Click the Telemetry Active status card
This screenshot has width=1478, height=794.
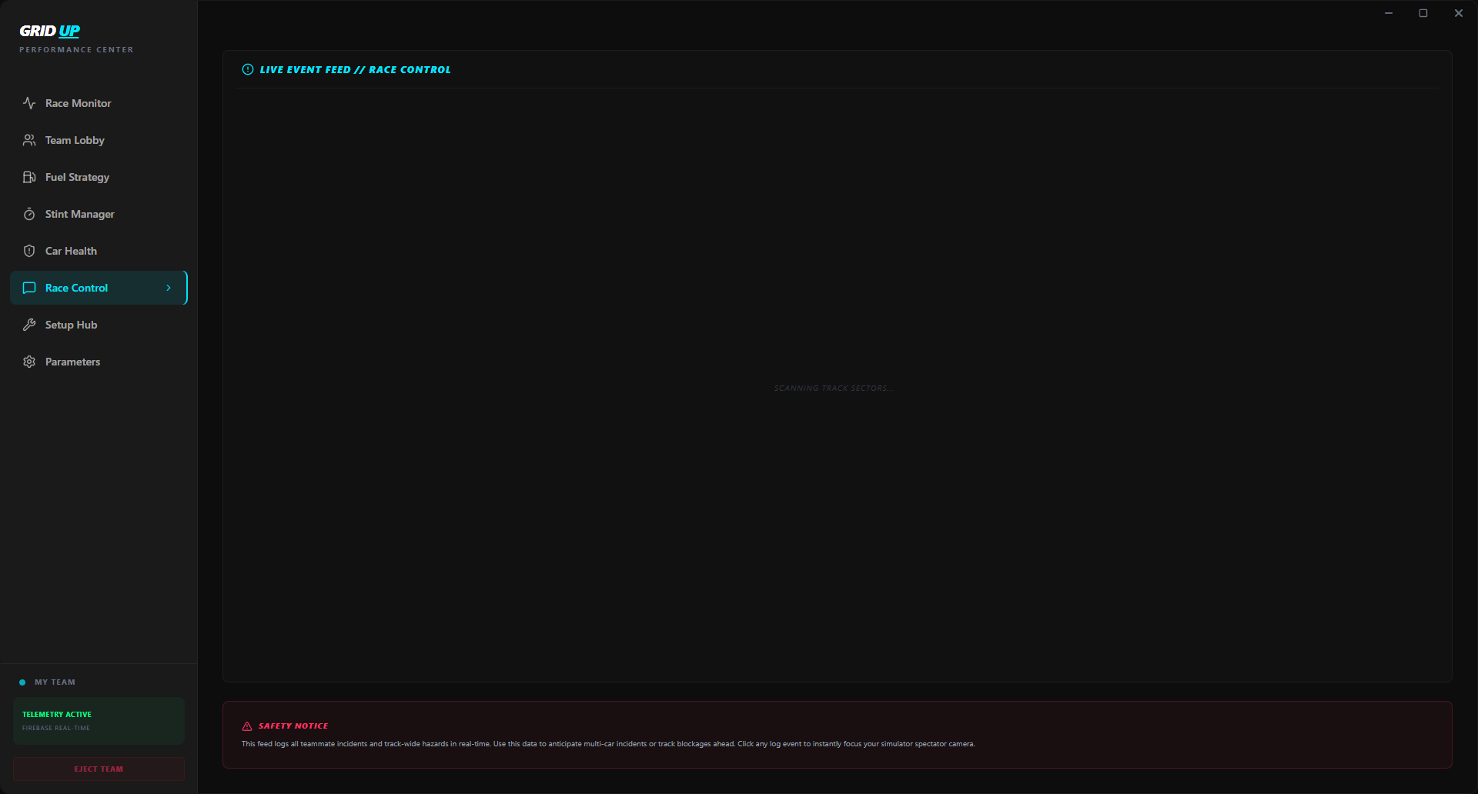[x=99, y=721]
